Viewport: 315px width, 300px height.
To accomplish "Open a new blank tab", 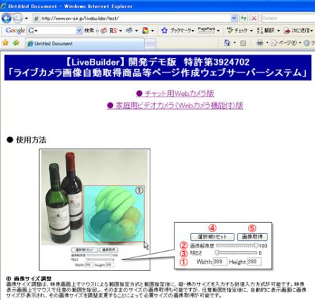I will click(150, 44).
